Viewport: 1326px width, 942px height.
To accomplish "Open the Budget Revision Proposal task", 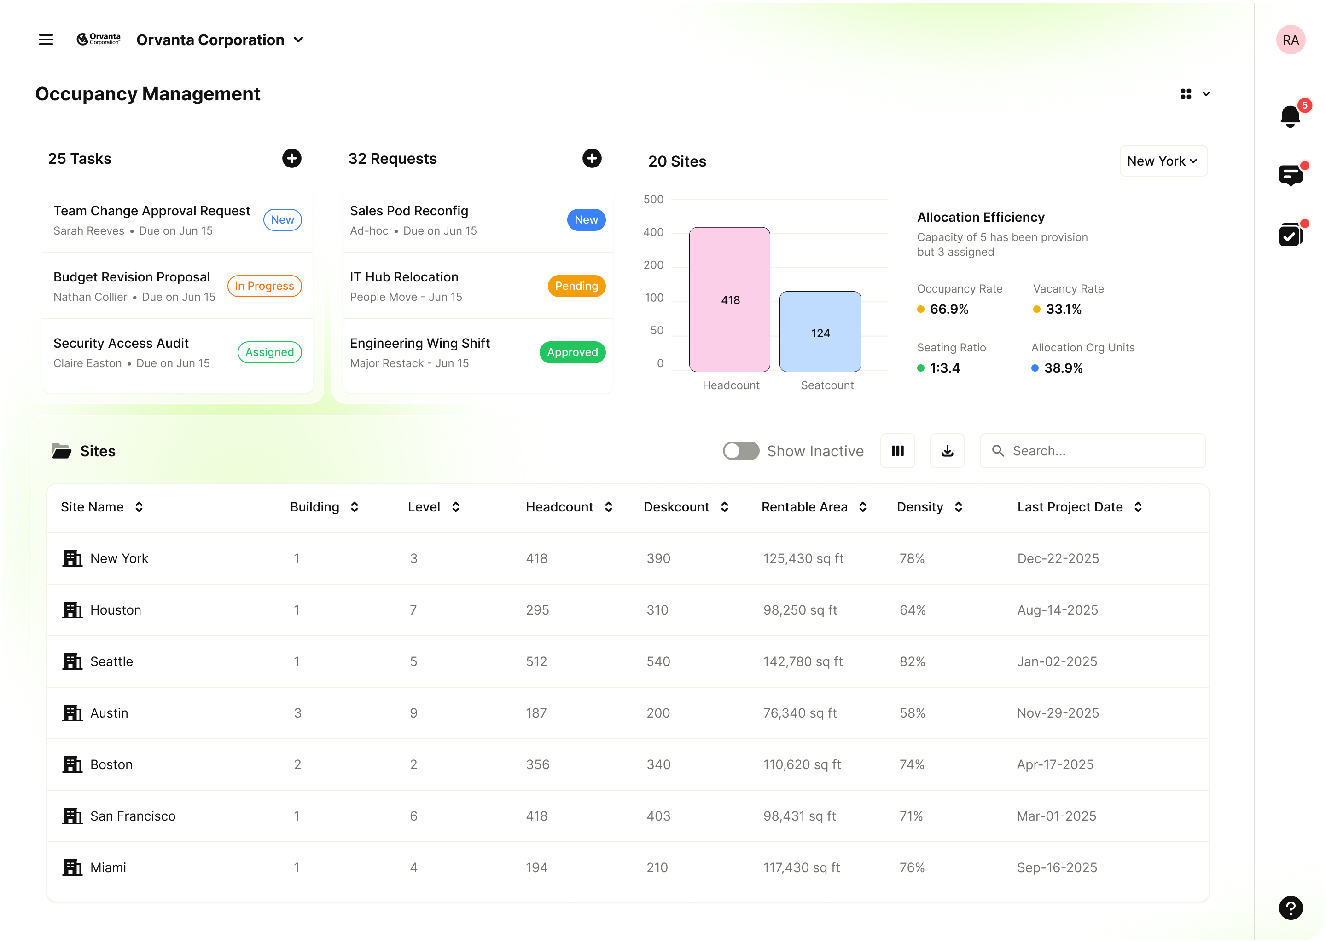I will coord(131,277).
